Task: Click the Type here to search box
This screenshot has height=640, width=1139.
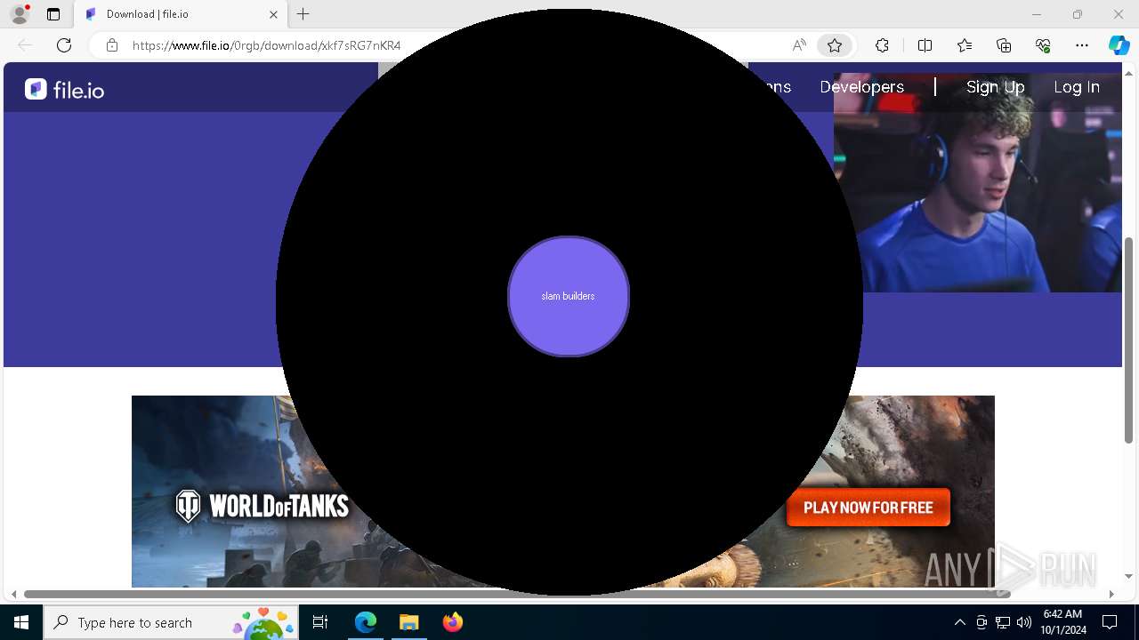Action: pyautogui.click(x=171, y=622)
